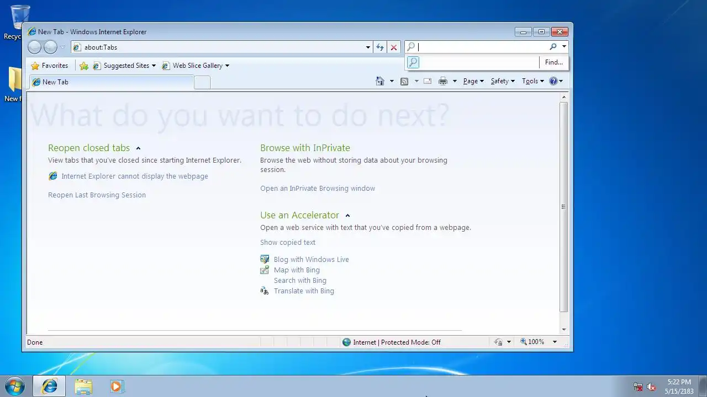Open Windows Explorer from the taskbar
The image size is (707, 397).
[83, 387]
